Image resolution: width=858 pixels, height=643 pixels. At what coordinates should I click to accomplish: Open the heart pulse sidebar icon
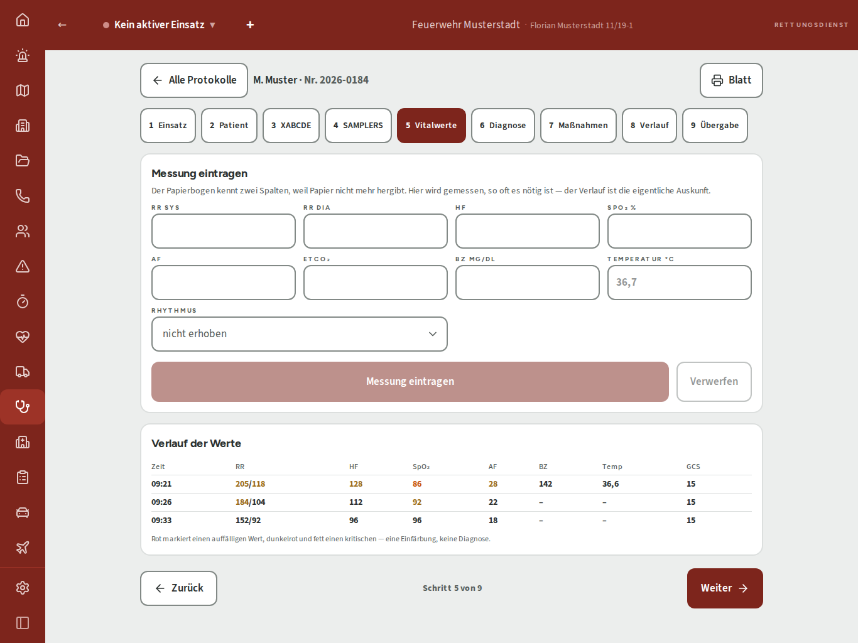(23, 337)
